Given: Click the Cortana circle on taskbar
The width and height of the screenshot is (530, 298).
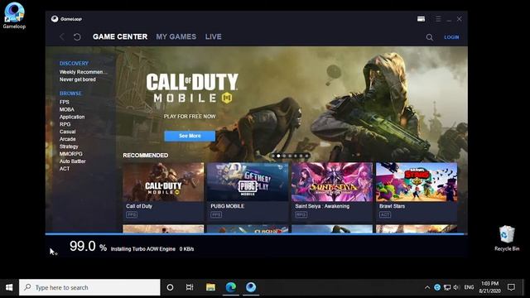Looking at the screenshot, I should [x=170, y=287].
